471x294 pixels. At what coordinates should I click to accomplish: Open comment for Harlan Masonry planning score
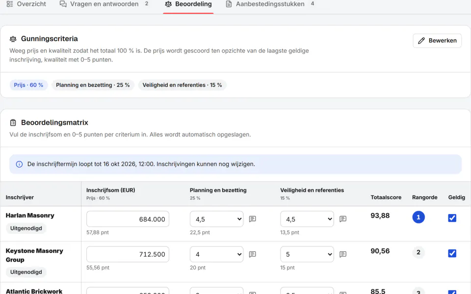(253, 219)
